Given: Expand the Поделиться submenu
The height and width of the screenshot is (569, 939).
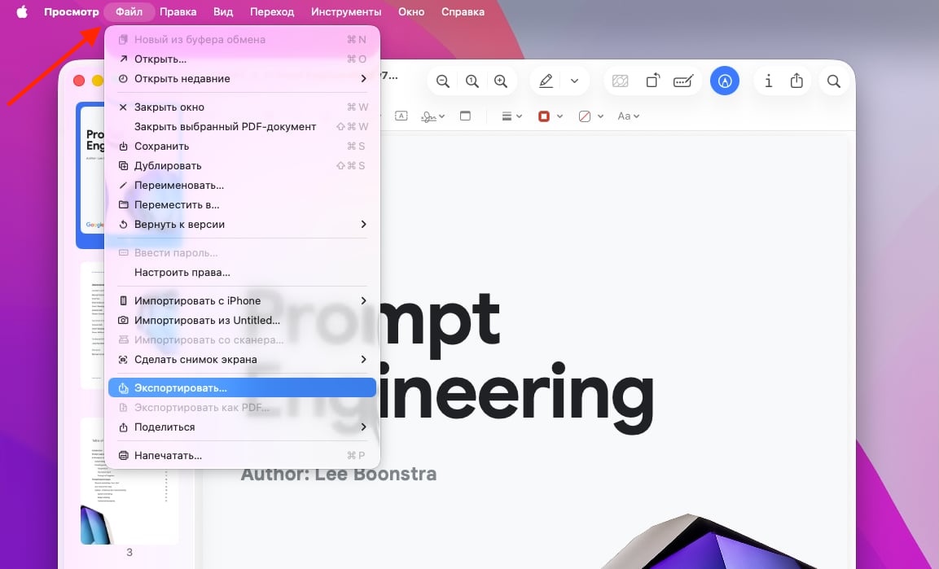Looking at the screenshot, I should (242, 427).
